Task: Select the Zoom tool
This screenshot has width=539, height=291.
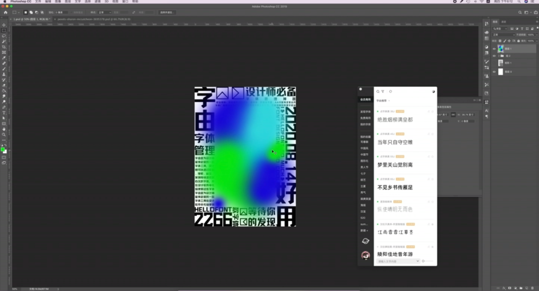Action: pyautogui.click(x=4, y=135)
